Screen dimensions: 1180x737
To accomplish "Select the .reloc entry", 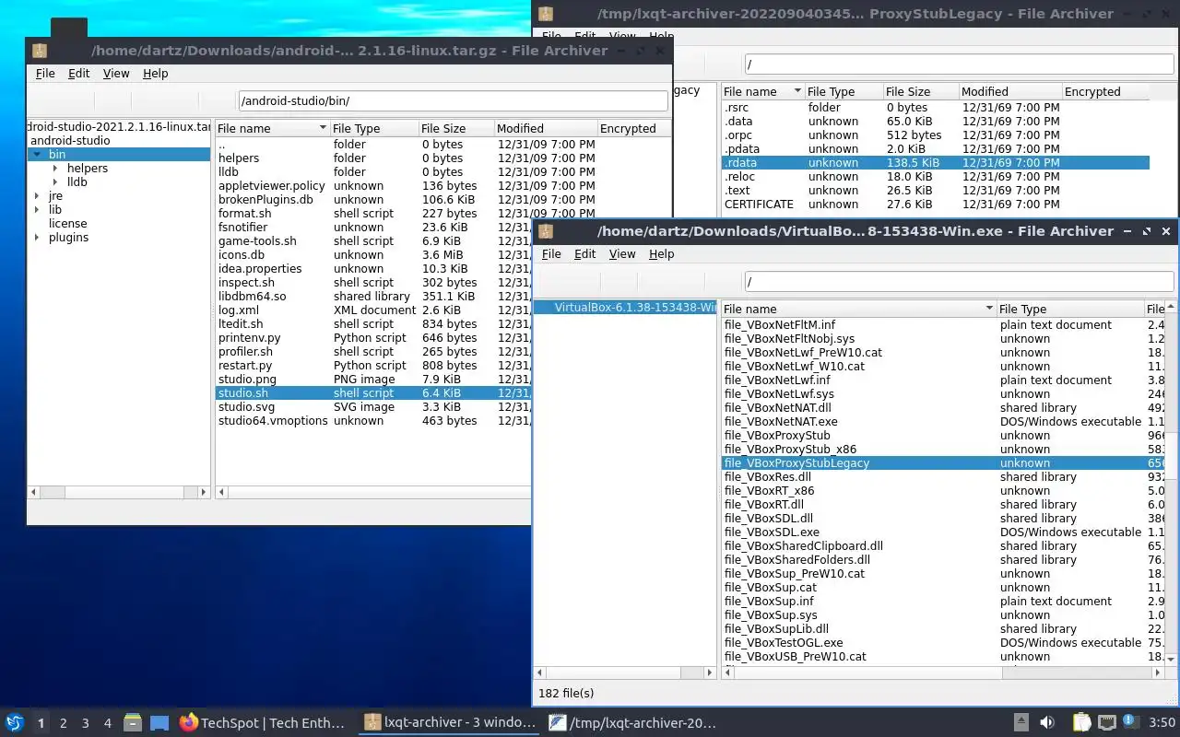I will coord(739,176).
